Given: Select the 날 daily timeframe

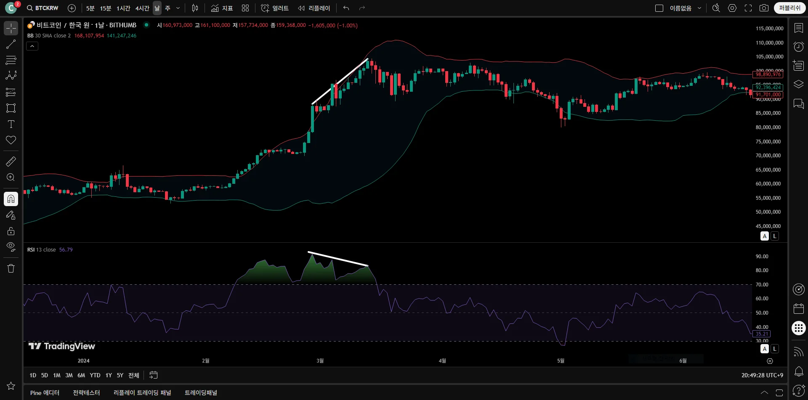Looking at the screenshot, I should (157, 8).
